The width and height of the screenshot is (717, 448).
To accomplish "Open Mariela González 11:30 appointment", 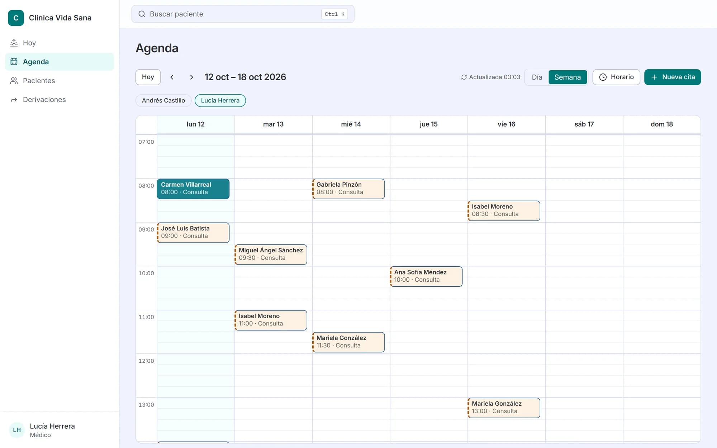I will [x=348, y=342].
